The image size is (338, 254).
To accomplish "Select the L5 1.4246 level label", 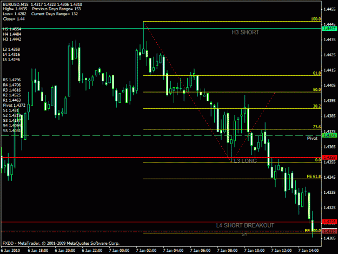I will pos(11,60).
